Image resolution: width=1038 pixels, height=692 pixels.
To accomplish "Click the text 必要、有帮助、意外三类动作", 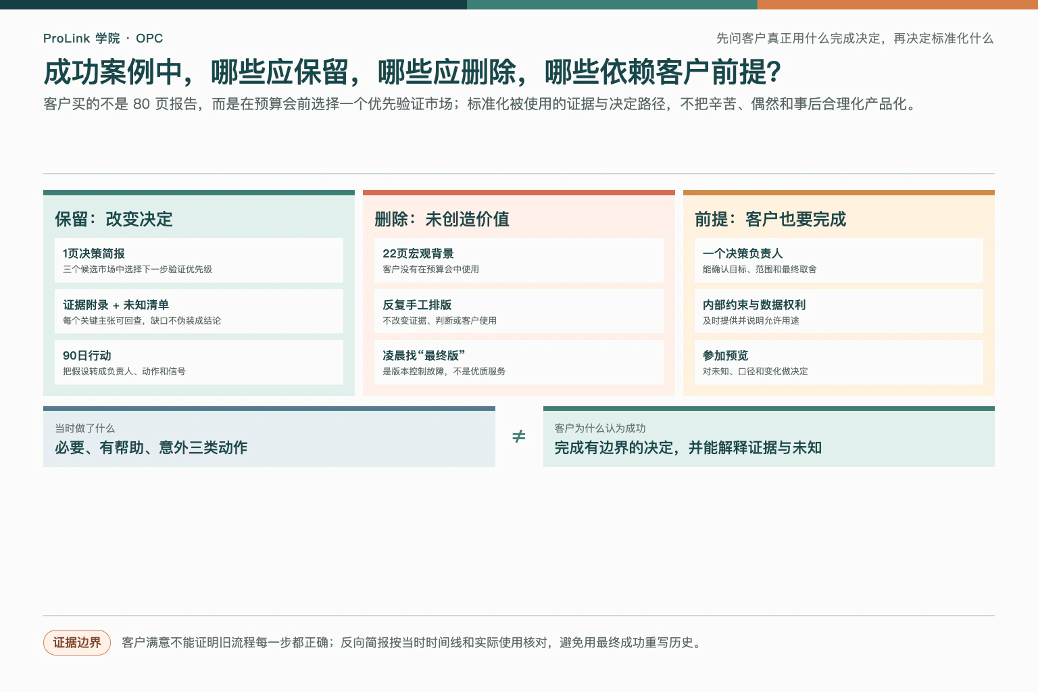I will pyautogui.click(x=151, y=447).
